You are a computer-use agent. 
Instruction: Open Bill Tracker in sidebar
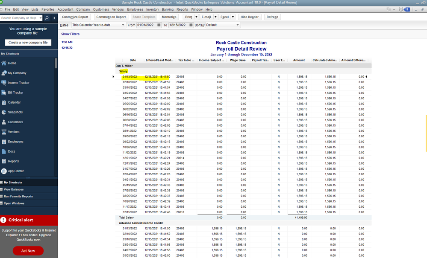15,93
